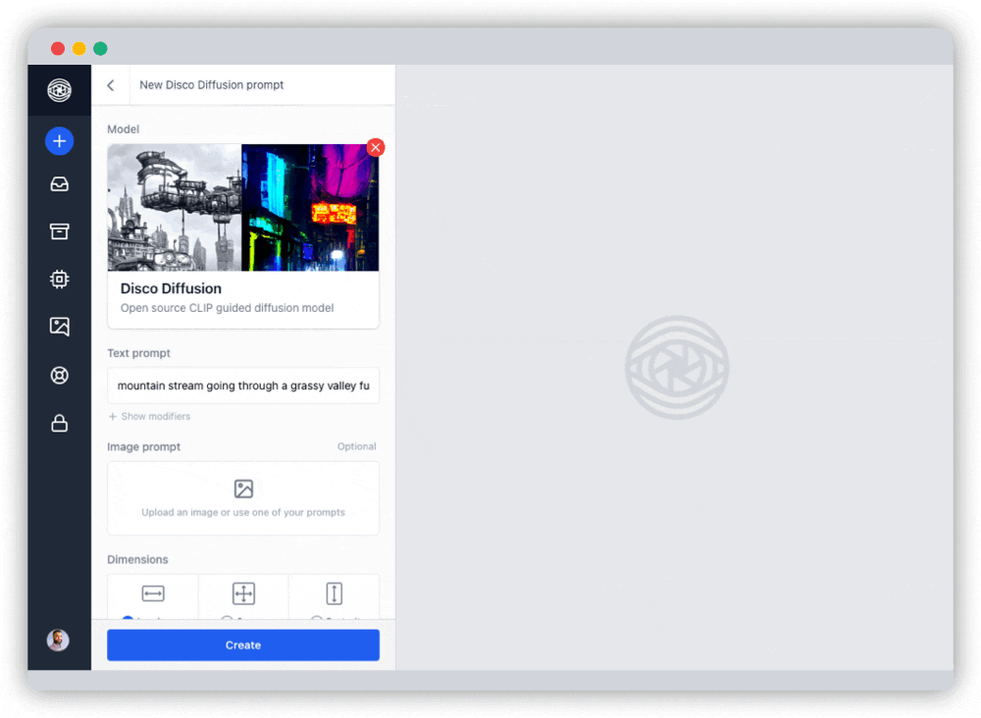Image resolution: width=981 pixels, height=718 pixels.
Task: Click the Create button
Action: pyautogui.click(x=243, y=645)
